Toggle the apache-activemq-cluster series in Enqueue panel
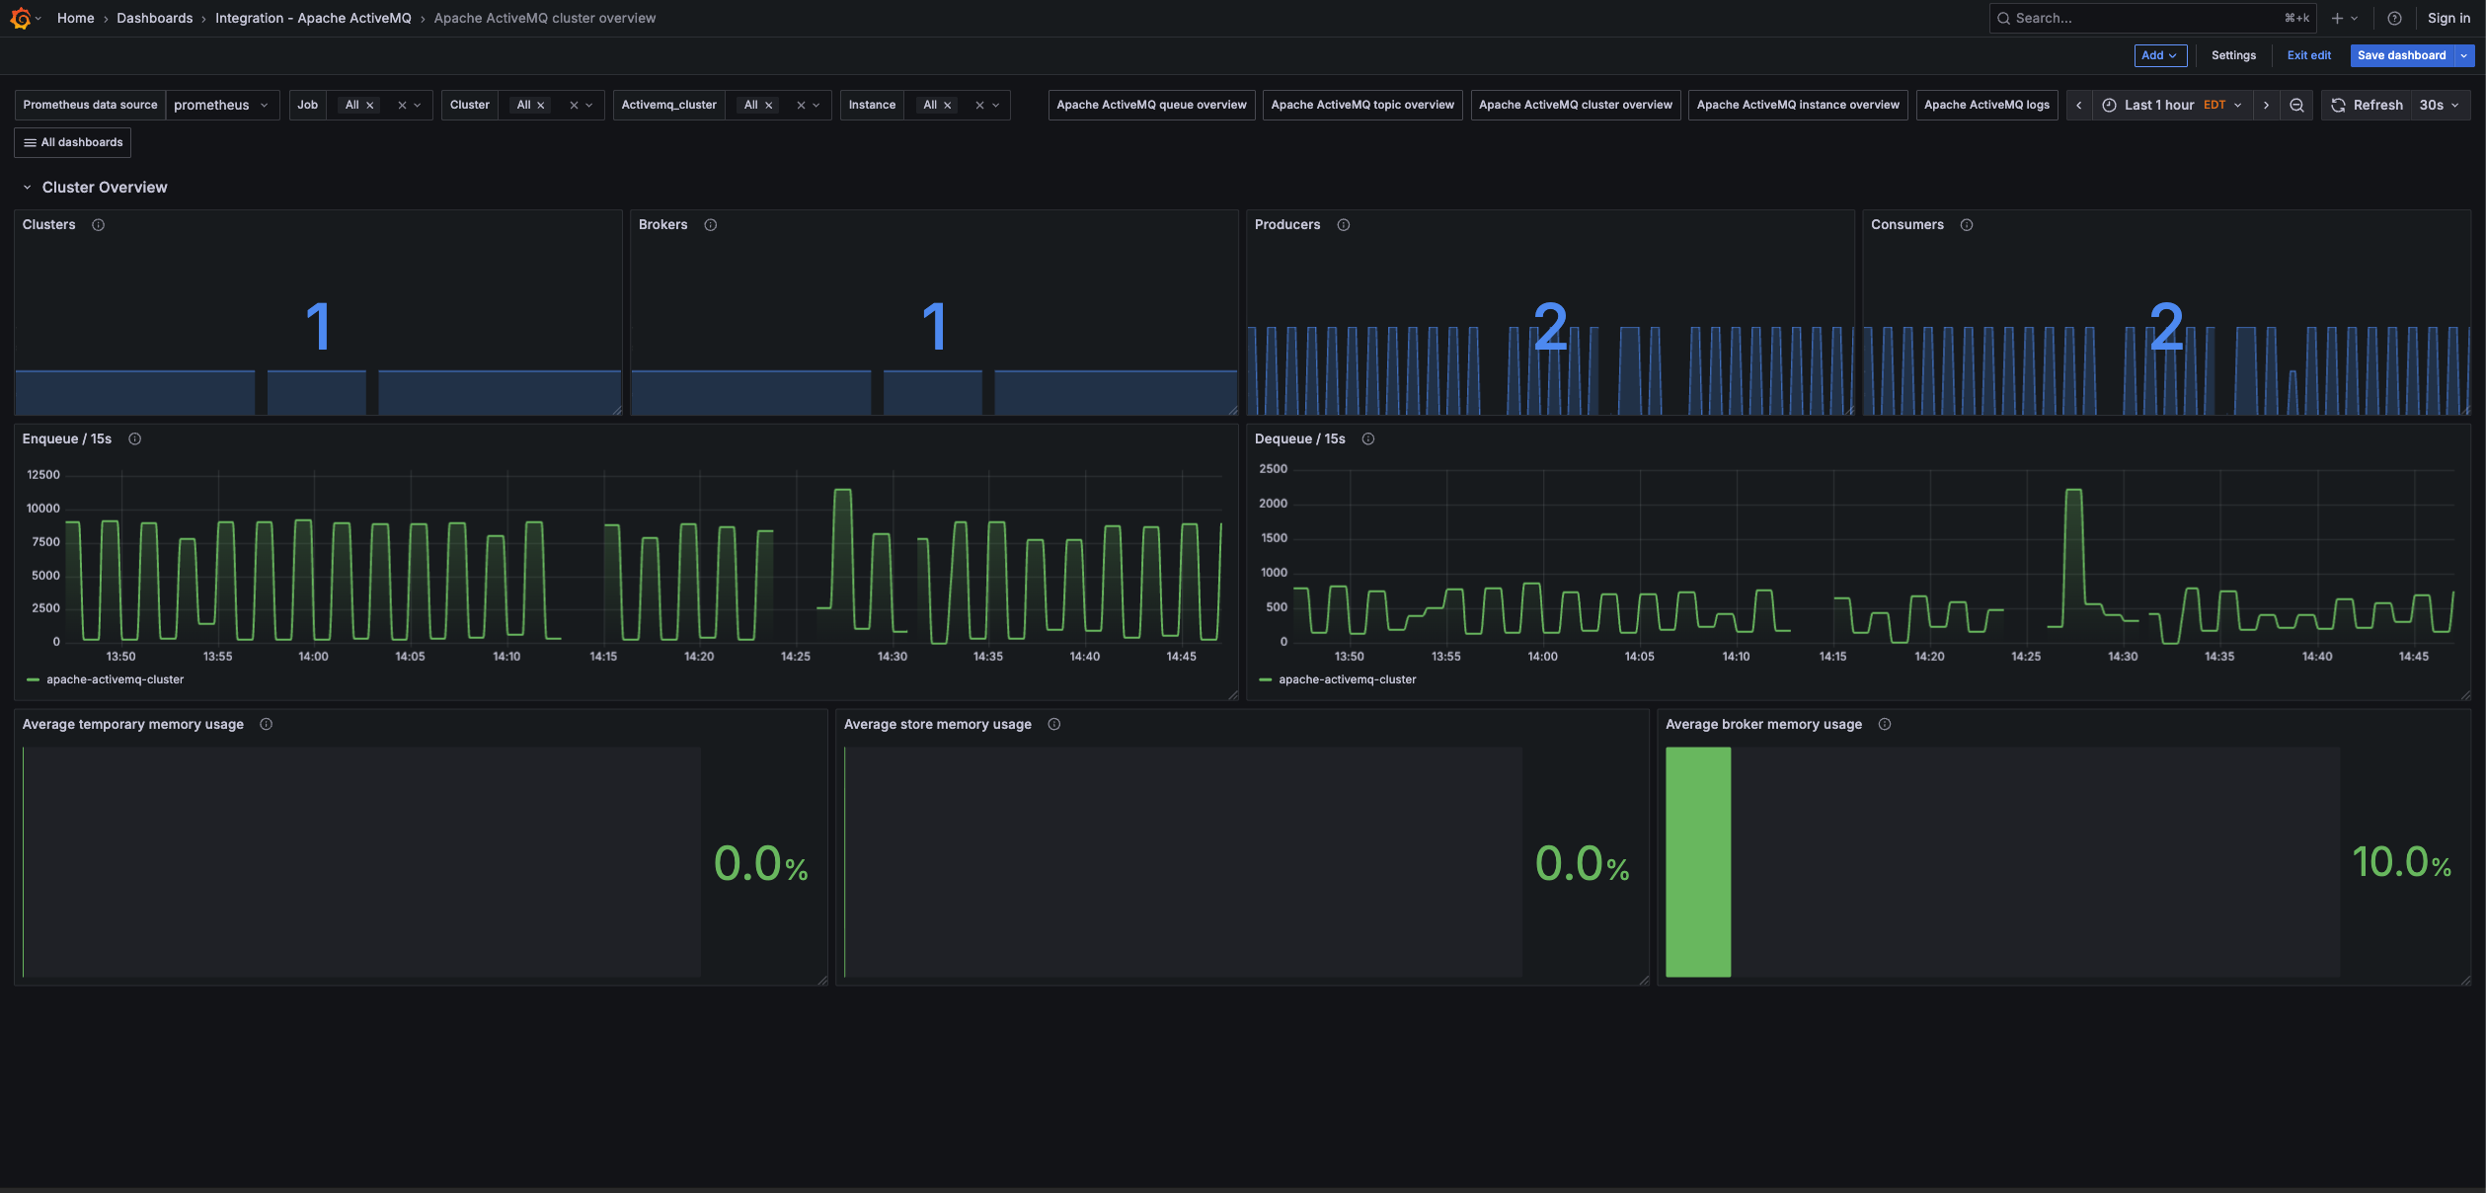The width and height of the screenshot is (2486, 1193). pyautogui.click(x=116, y=679)
